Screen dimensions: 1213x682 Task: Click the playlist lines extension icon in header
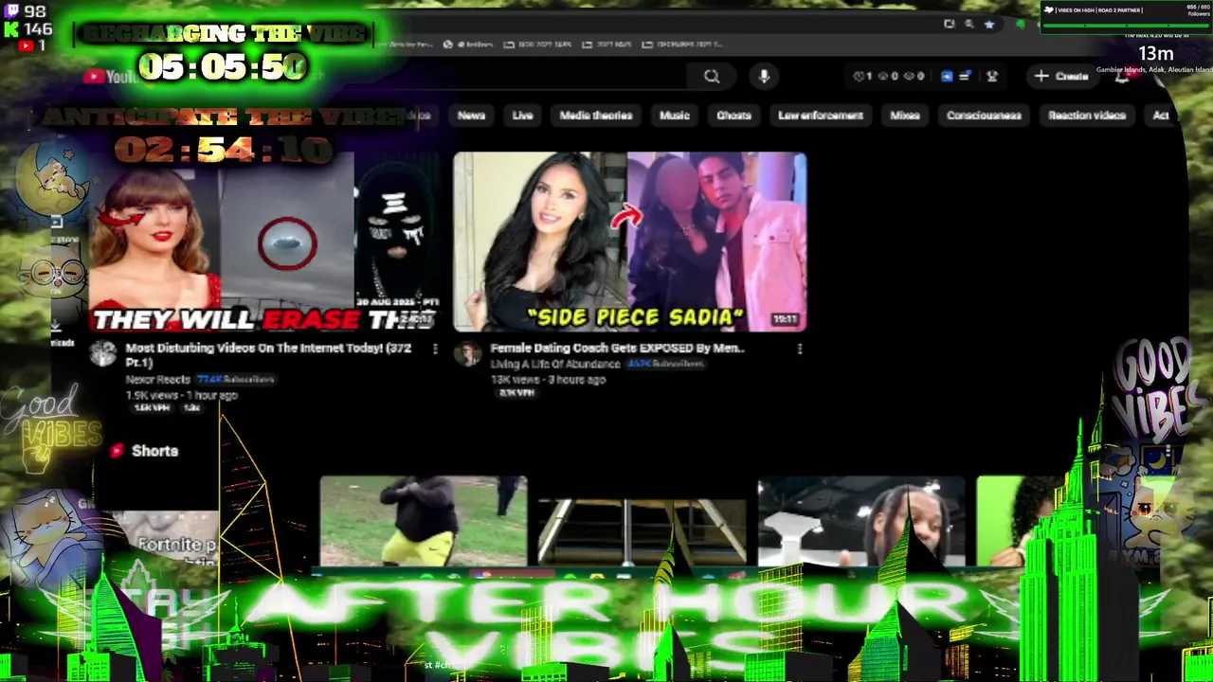click(x=964, y=77)
